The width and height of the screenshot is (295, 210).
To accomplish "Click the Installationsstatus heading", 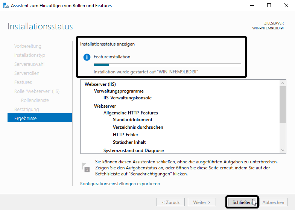I will [40, 26].
